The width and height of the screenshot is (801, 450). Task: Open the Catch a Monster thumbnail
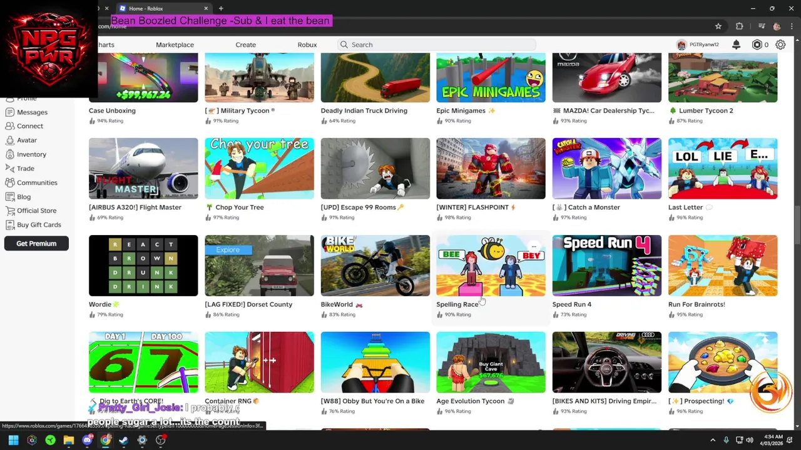607,168
